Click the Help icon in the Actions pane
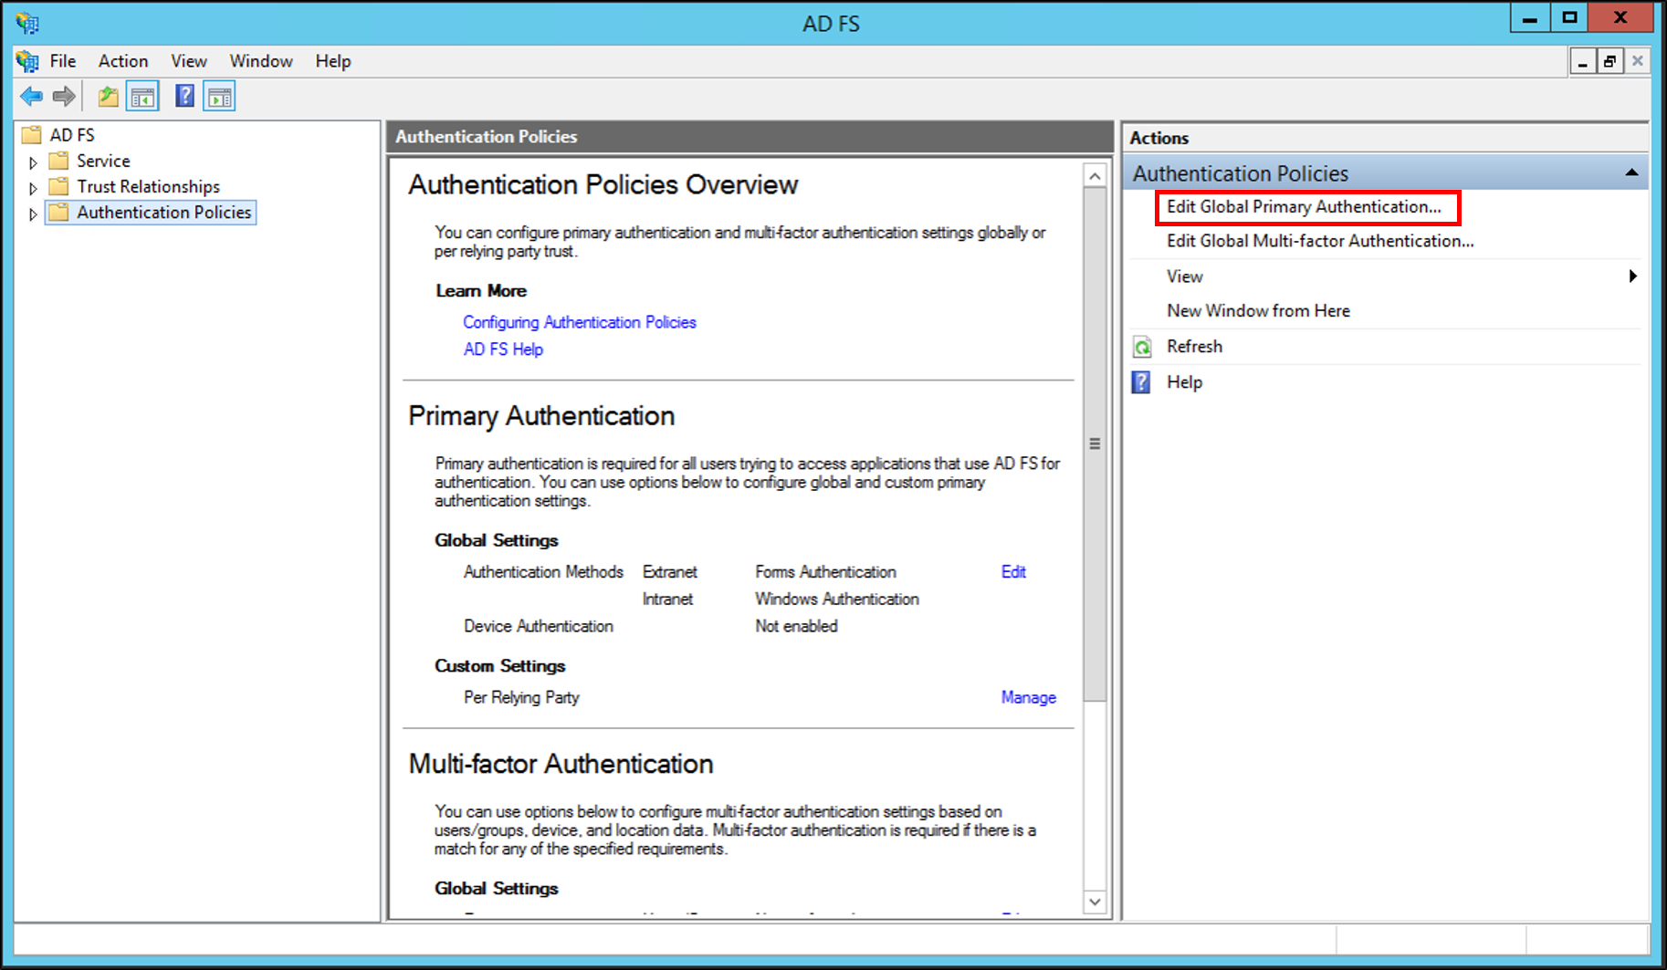This screenshot has width=1667, height=970. coord(1140,381)
